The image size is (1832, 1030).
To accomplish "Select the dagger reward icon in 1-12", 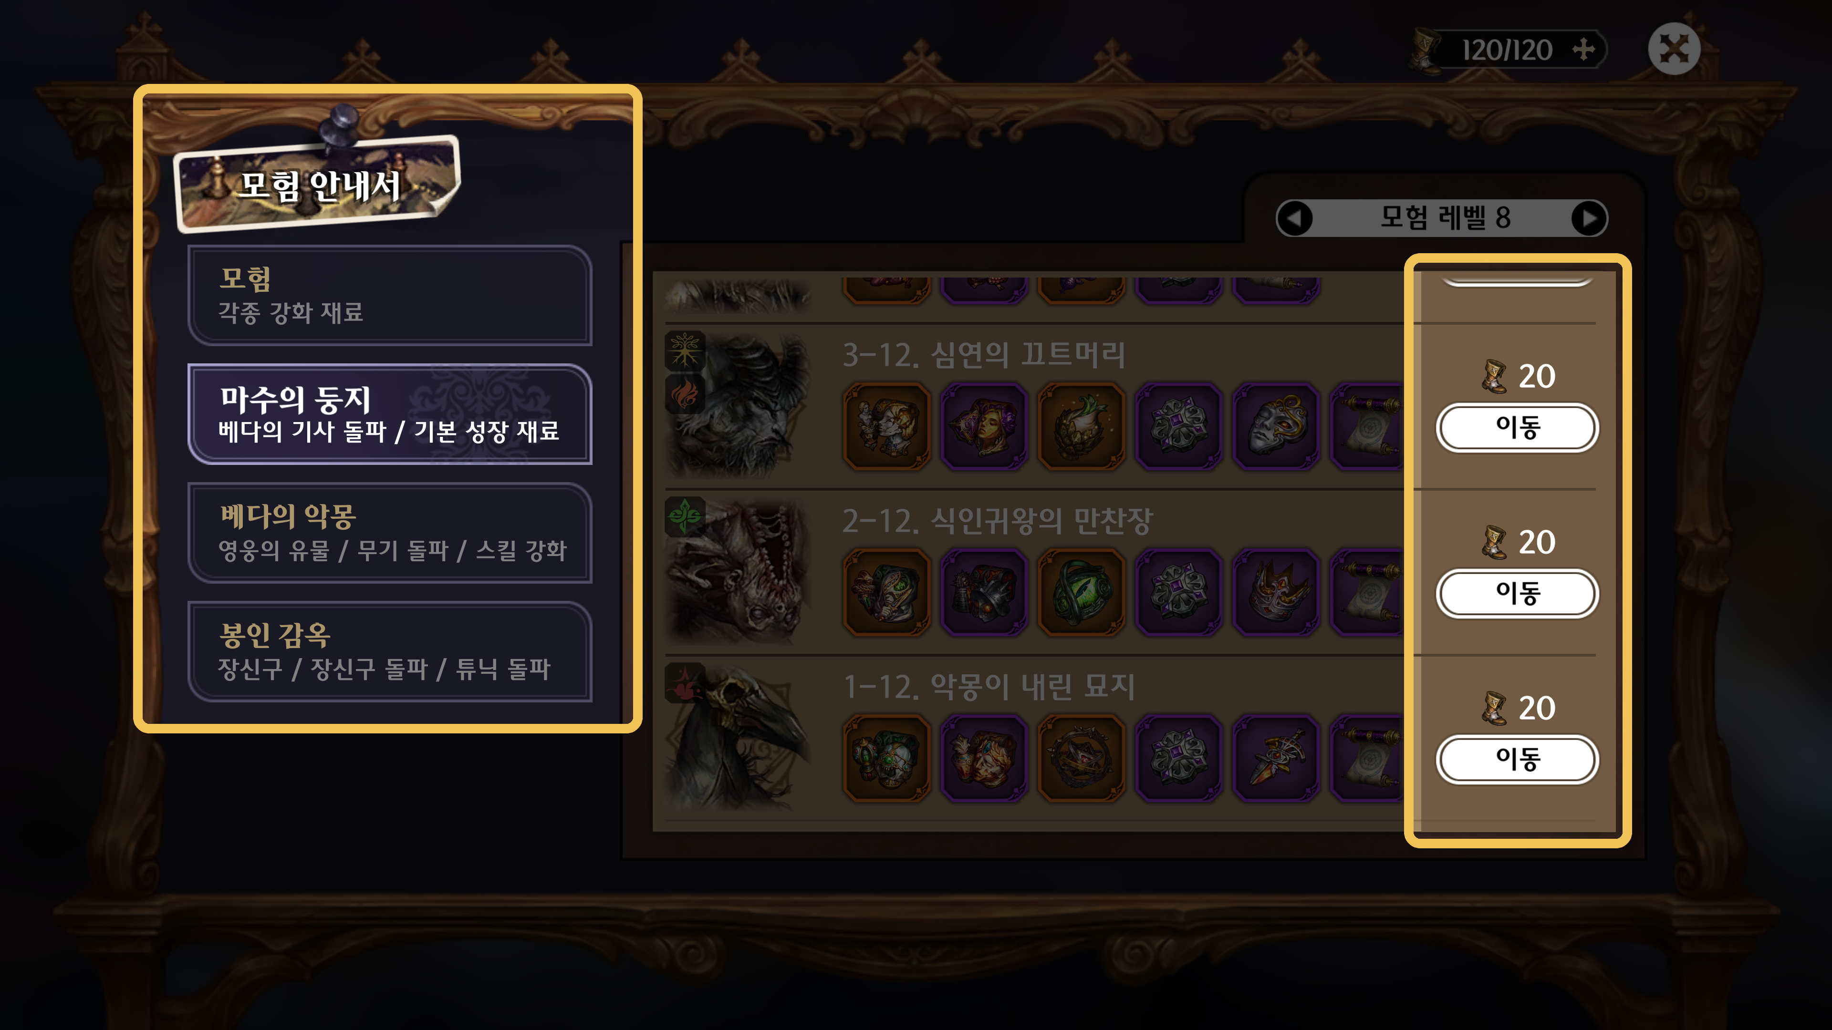I will pos(1276,759).
